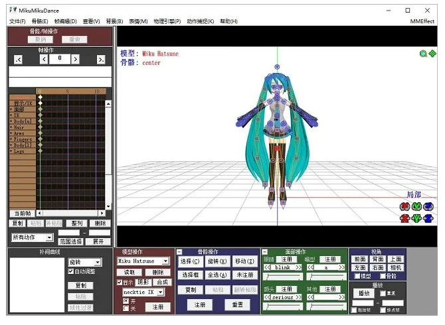This screenshot has width=445, height=325.
Task: Toggle the start-frame checkbox in 播放 panel
Action: (354, 310)
